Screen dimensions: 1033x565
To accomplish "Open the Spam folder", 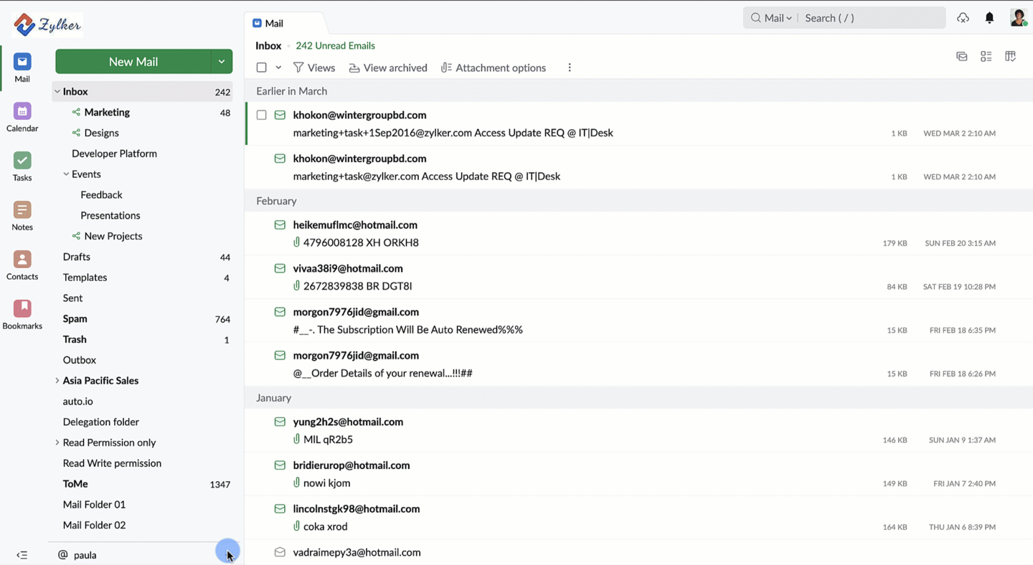I will coord(75,319).
